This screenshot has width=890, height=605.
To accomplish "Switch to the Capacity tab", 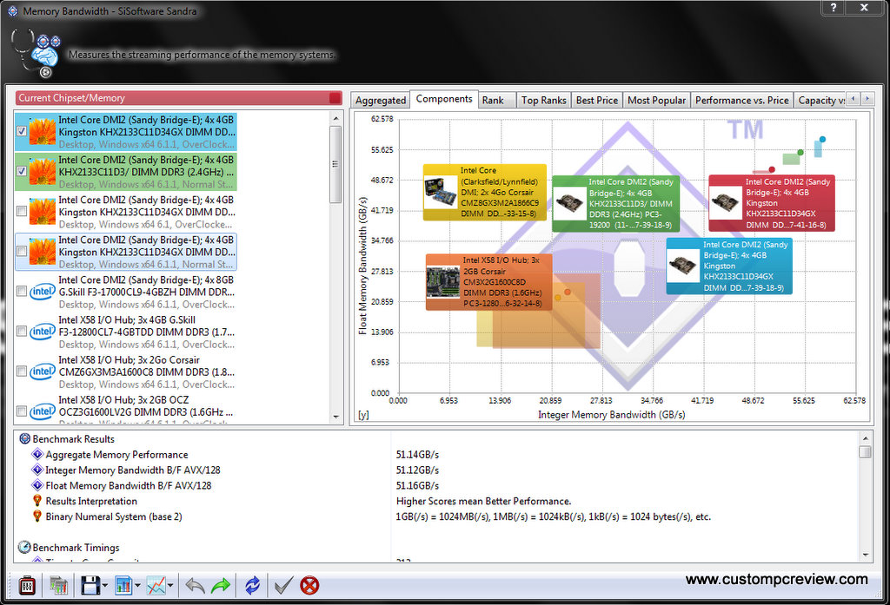I will [x=820, y=101].
